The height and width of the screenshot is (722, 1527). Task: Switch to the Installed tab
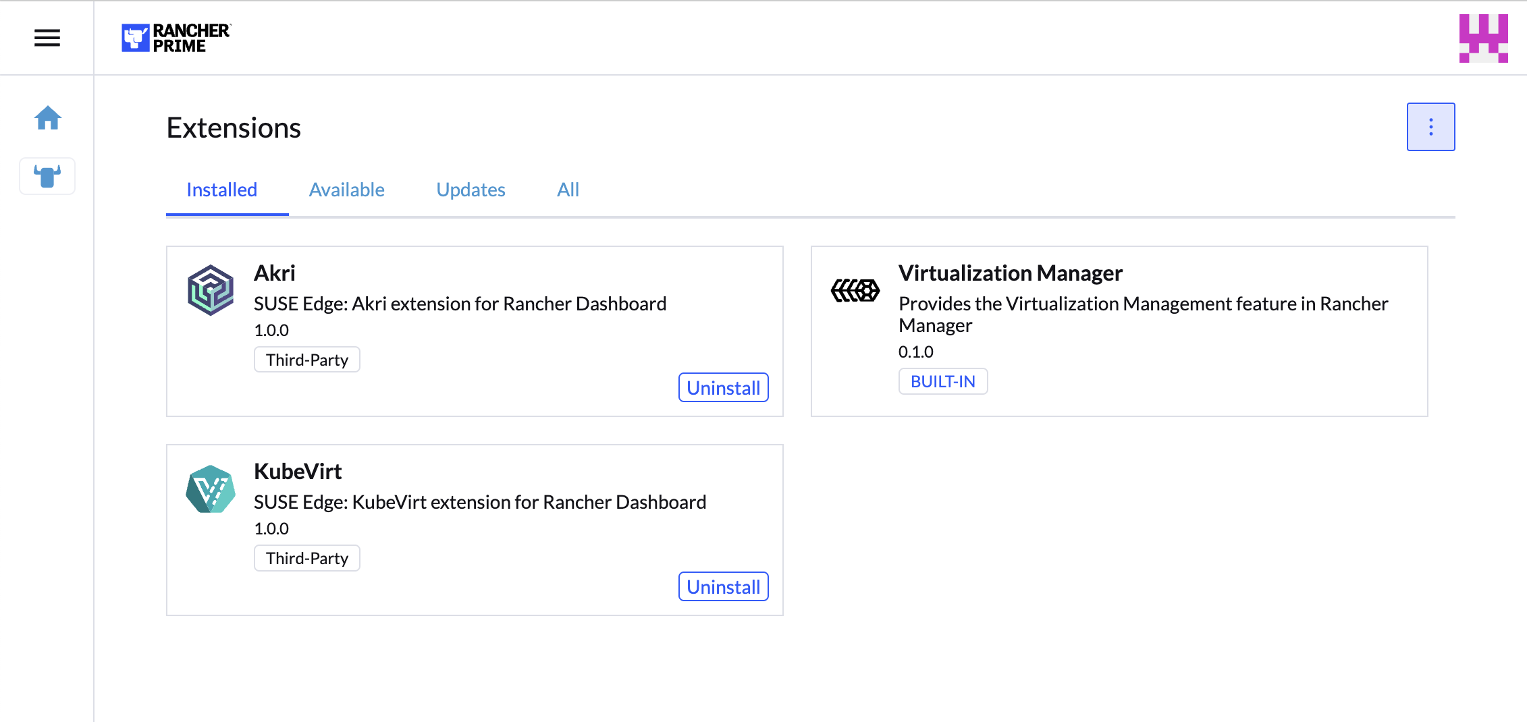[221, 190]
